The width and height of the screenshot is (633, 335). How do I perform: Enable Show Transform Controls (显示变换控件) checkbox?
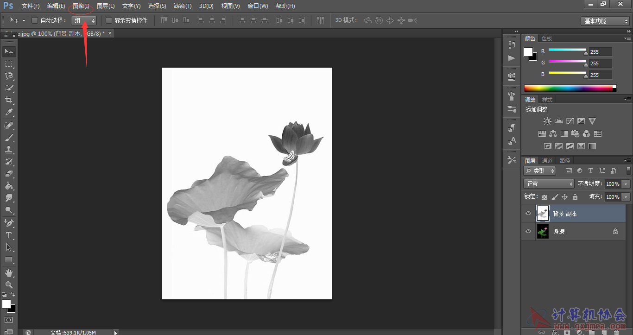[x=109, y=20]
